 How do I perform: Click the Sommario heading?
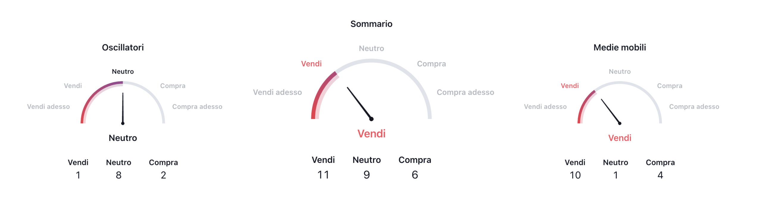tap(371, 24)
